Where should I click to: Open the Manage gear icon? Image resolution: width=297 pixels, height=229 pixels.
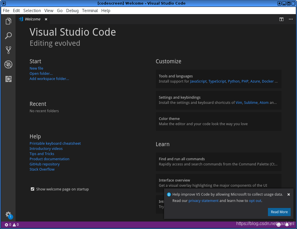point(8,215)
